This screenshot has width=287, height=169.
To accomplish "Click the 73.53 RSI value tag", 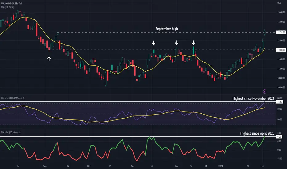I will 280,102.
